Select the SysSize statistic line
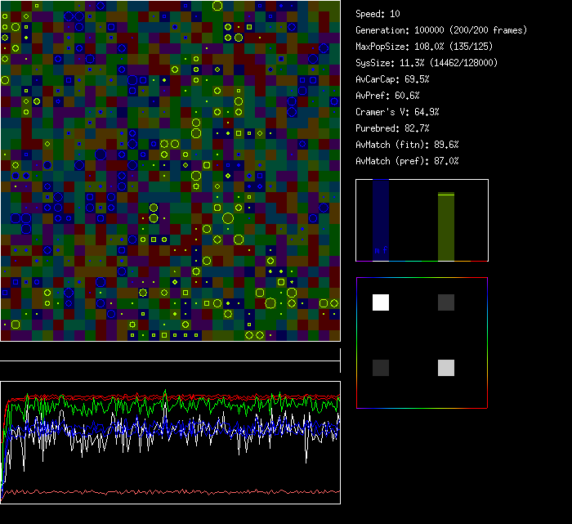572x524 pixels. pyautogui.click(x=427, y=63)
